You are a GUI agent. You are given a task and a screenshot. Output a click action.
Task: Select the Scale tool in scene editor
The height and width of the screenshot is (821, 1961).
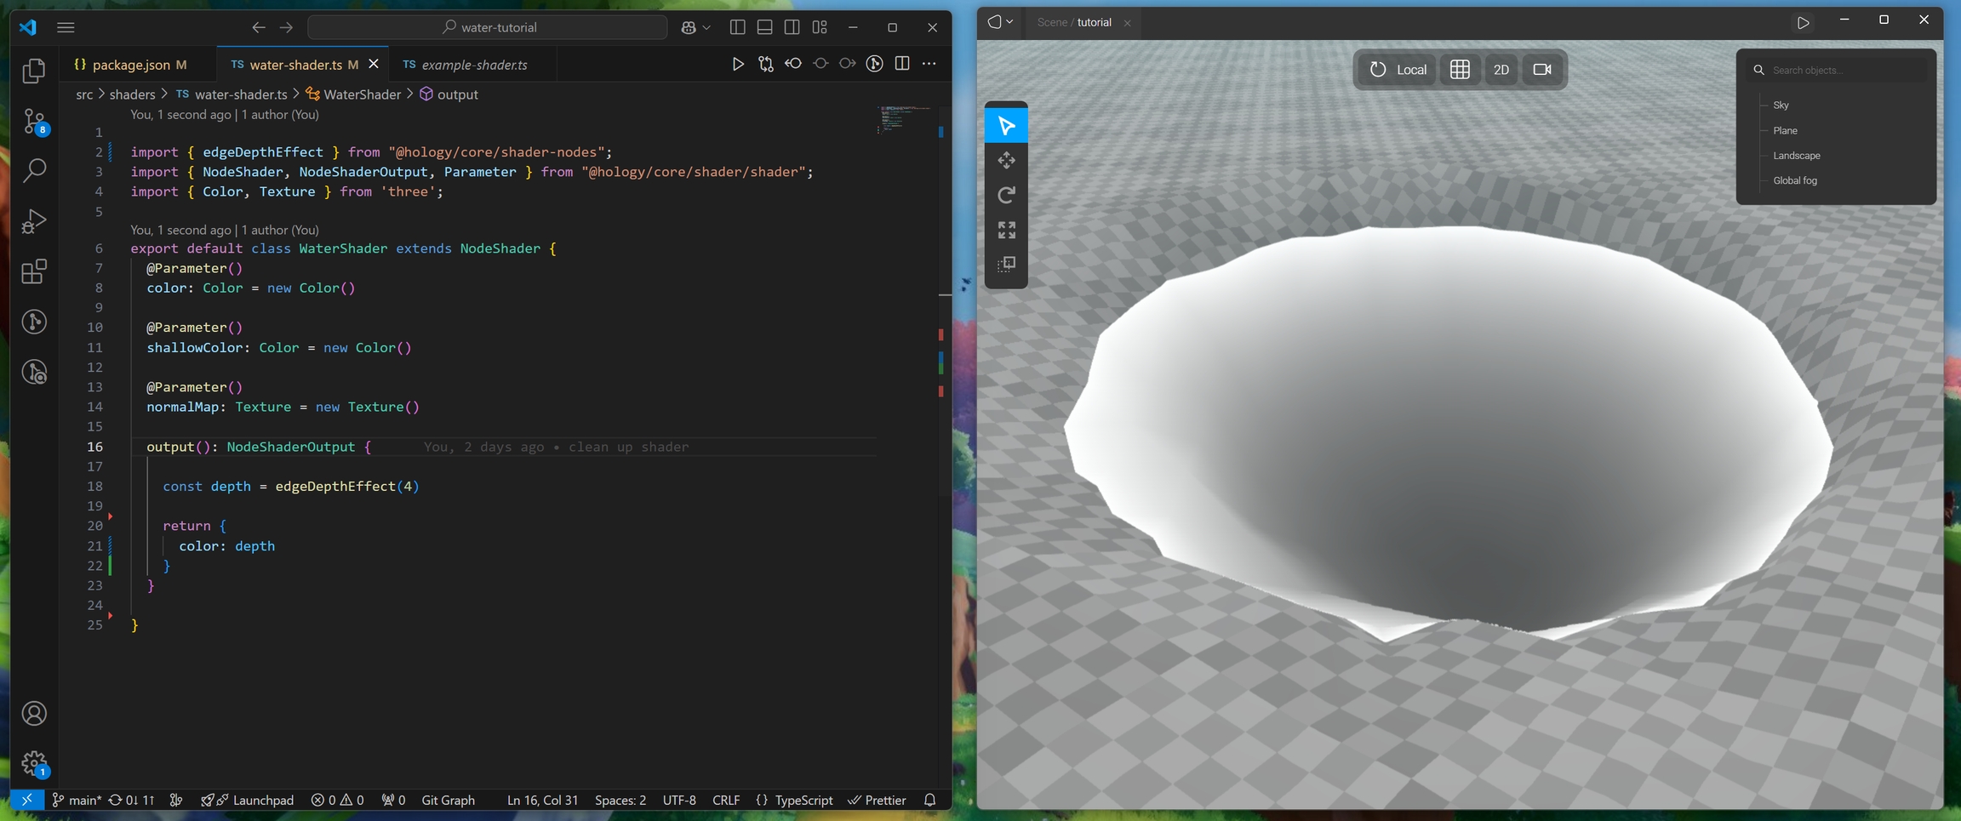tap(1006, 230)
